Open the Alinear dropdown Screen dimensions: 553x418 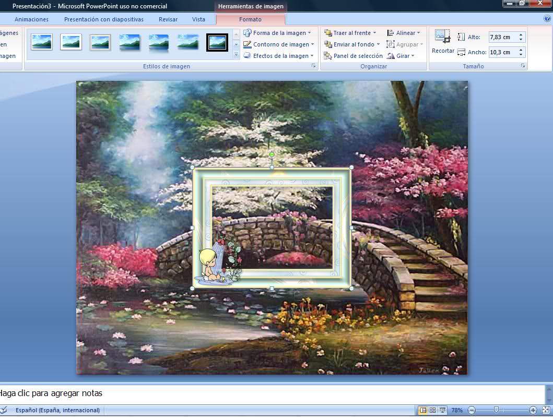point(404,33)
